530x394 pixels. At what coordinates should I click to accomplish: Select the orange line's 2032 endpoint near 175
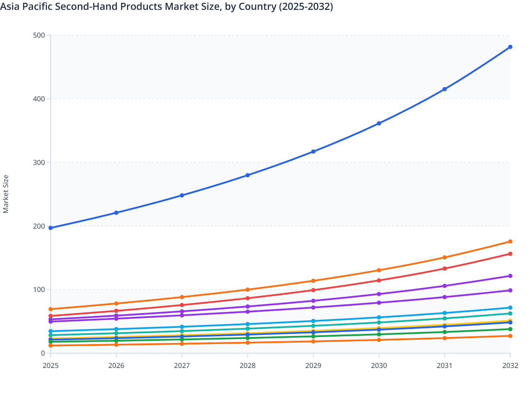click(510, 242)
